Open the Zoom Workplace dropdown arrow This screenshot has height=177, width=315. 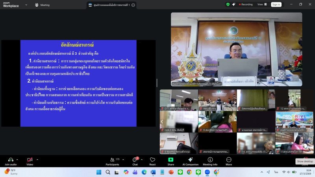tap(26, 5)
